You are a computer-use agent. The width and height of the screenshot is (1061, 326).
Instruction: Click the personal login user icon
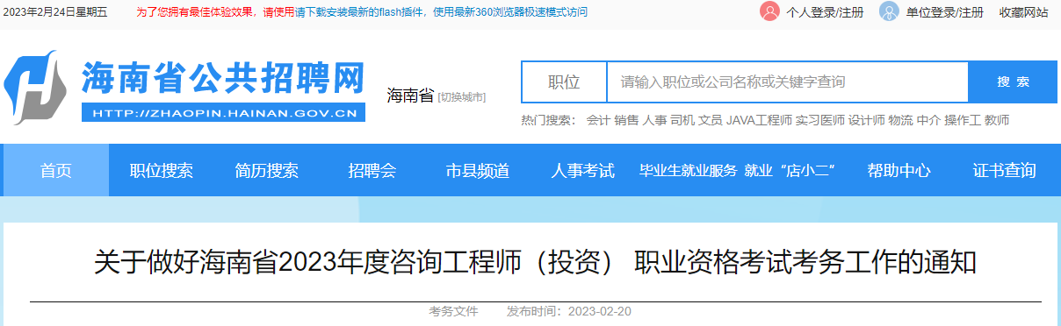click(769, 12)
